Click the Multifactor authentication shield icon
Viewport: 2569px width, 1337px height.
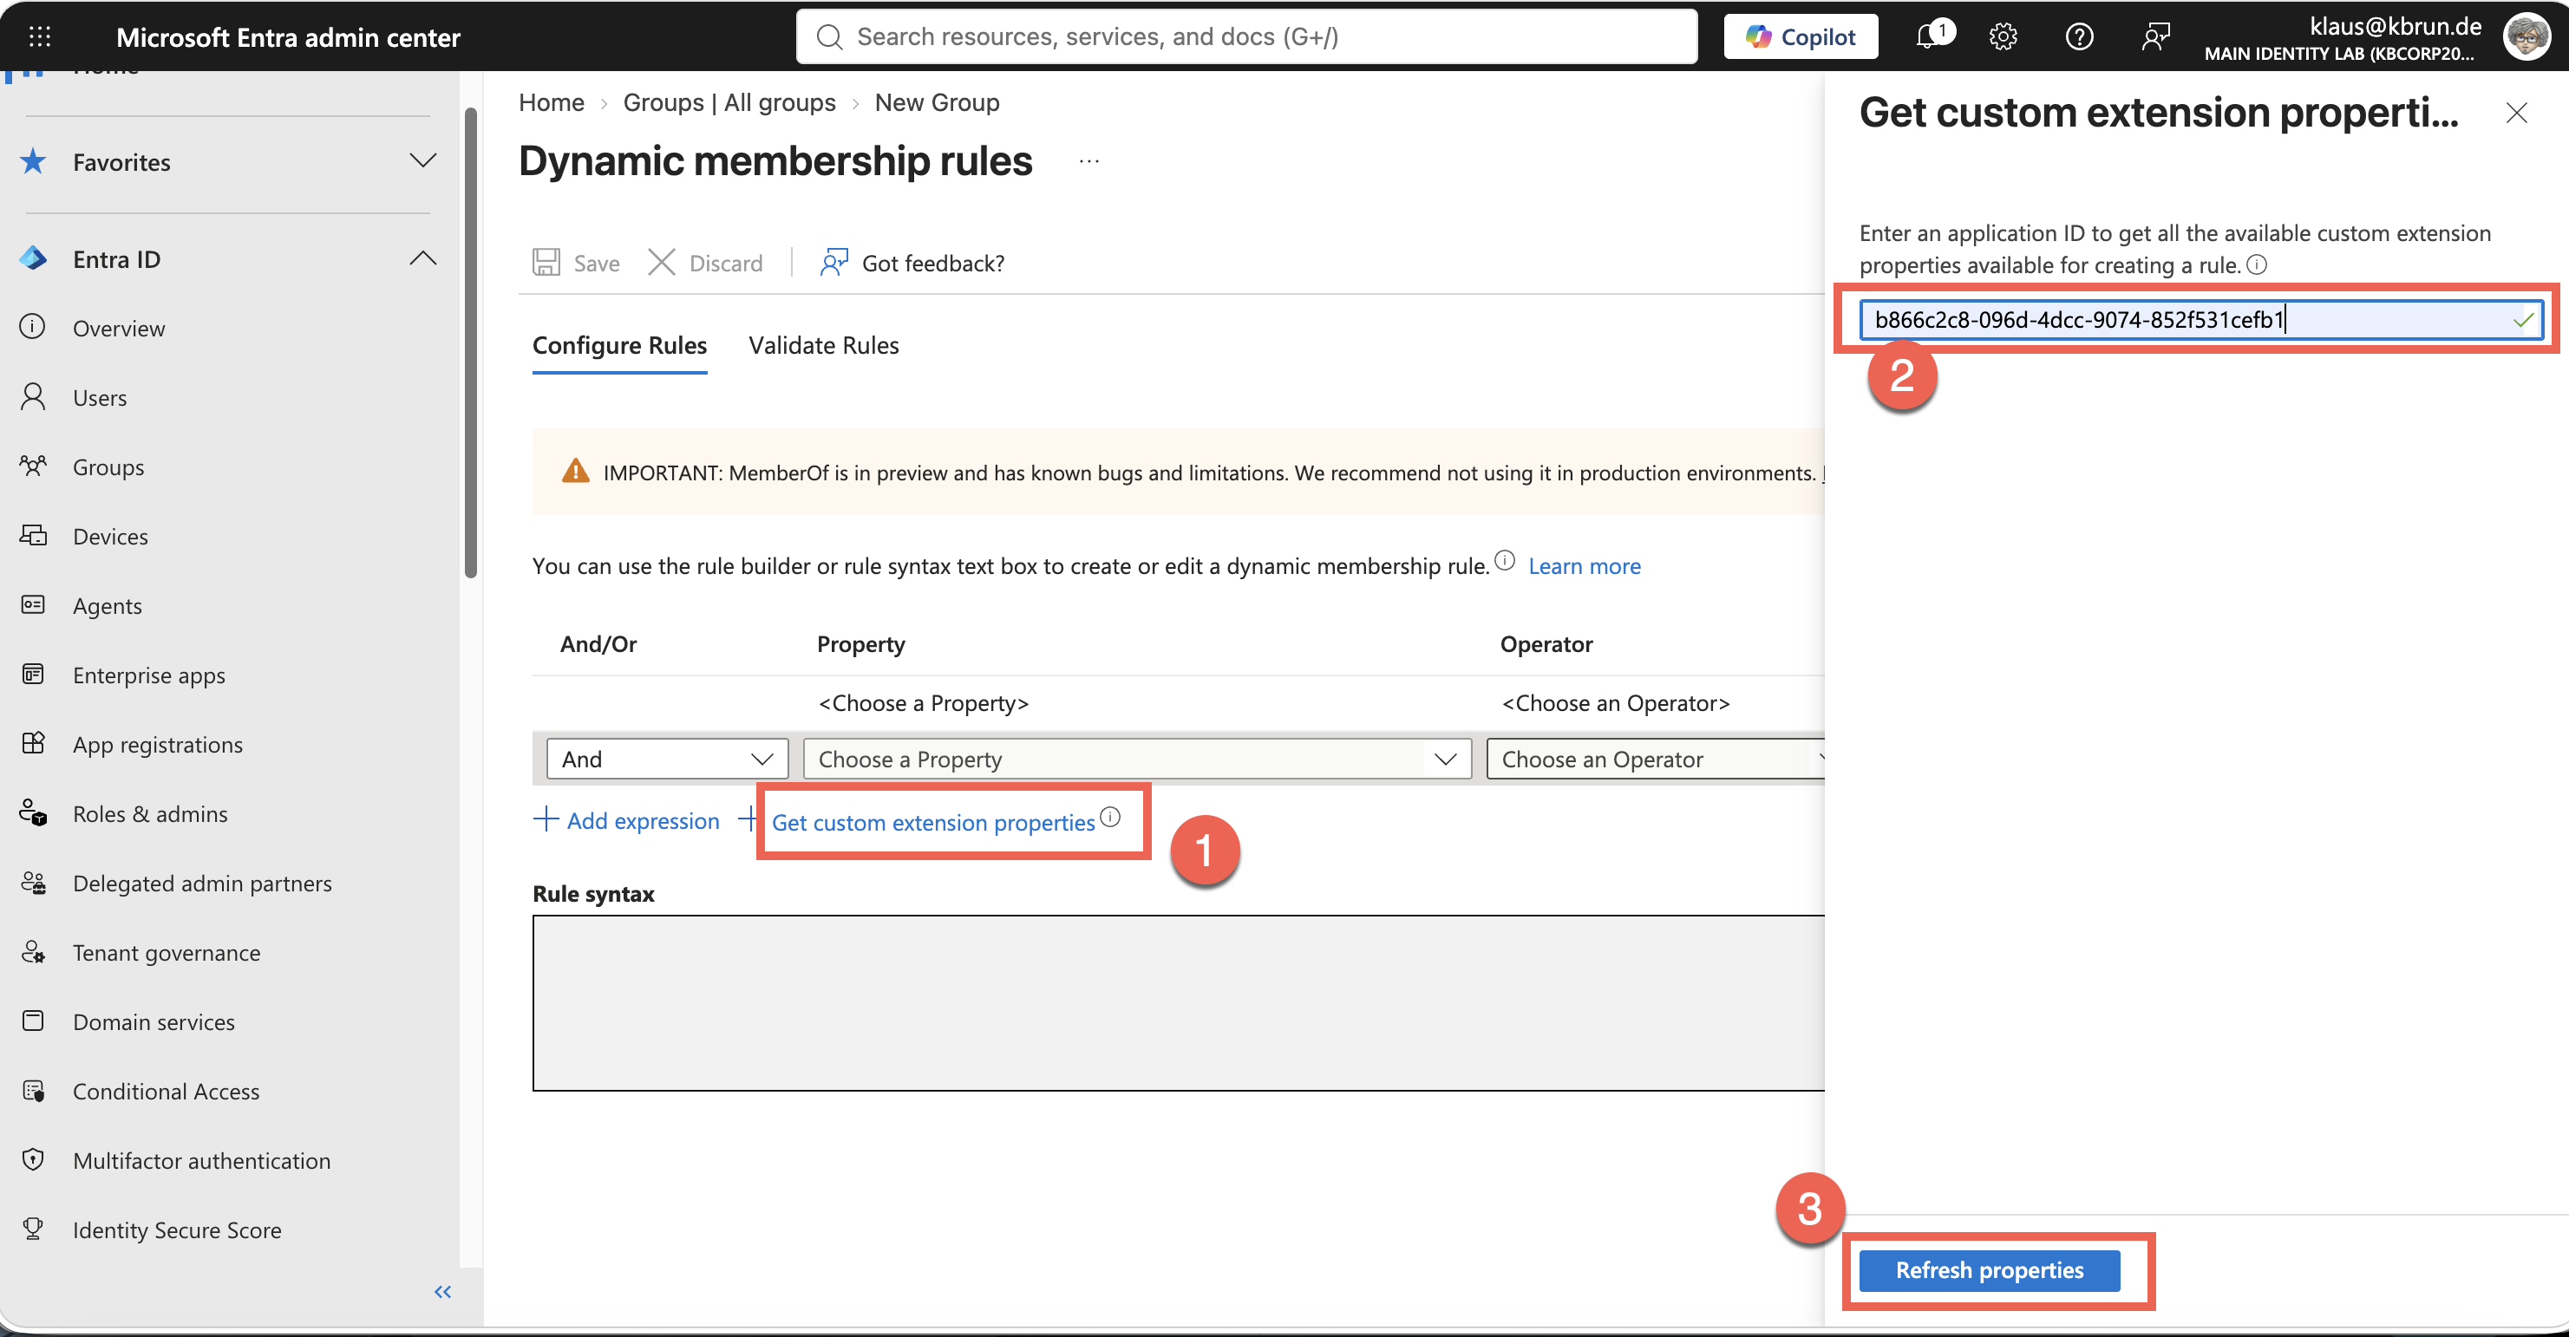(x=33, y=1159)
